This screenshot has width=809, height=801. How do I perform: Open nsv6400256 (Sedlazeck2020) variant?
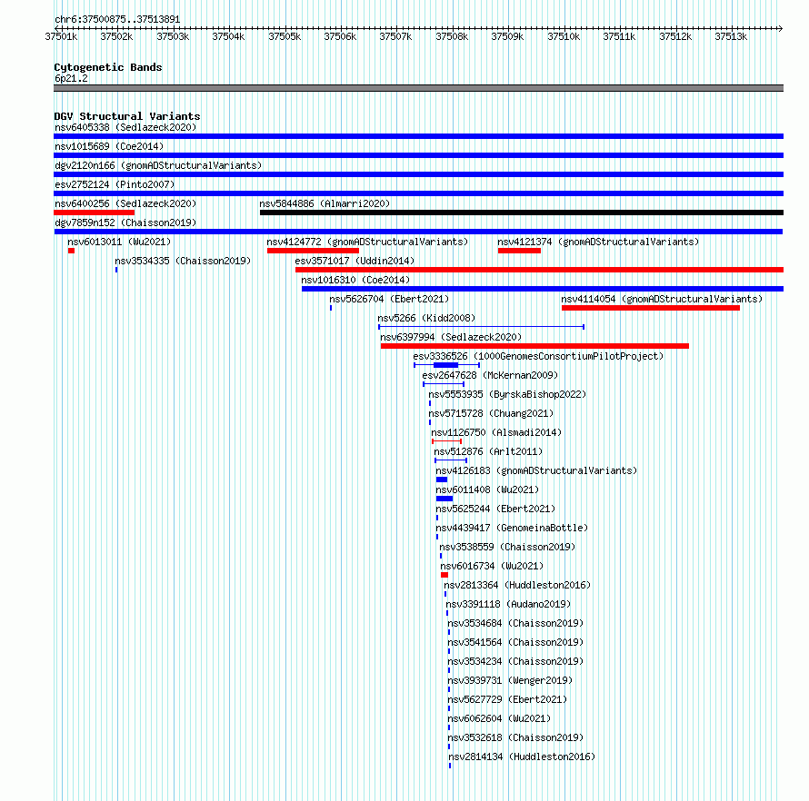point(125,203)
